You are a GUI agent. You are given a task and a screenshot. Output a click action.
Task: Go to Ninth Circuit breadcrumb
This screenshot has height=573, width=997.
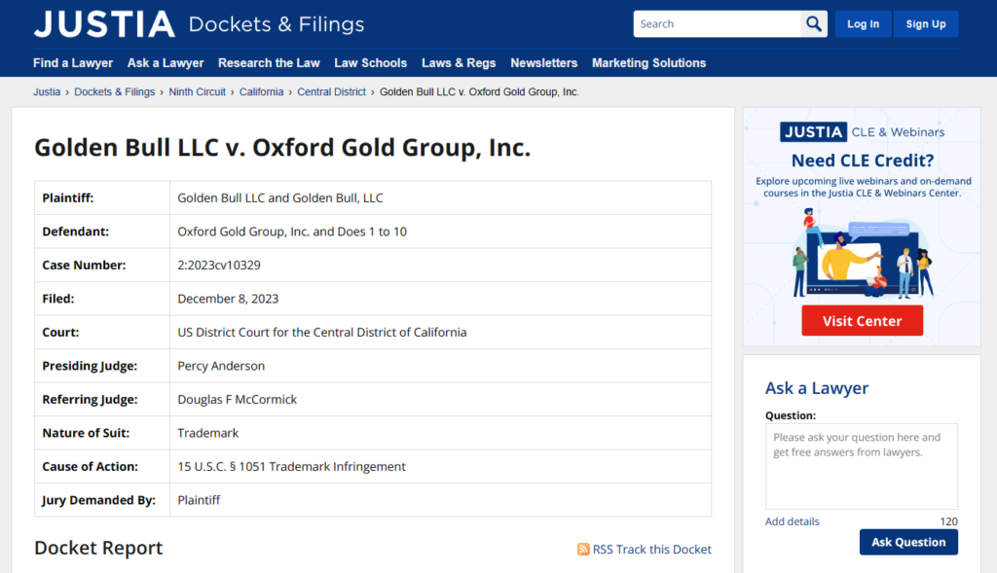click(197, 92)
